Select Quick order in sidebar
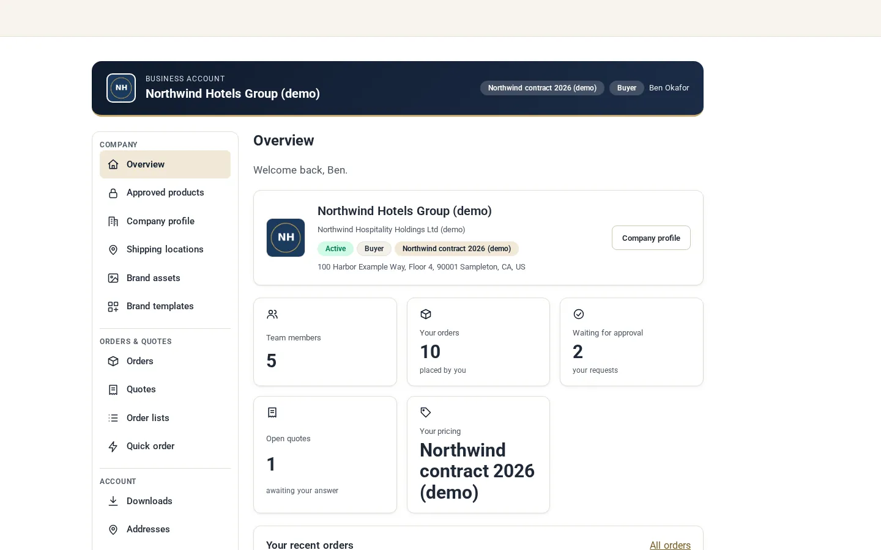 [x=165, y=446]
